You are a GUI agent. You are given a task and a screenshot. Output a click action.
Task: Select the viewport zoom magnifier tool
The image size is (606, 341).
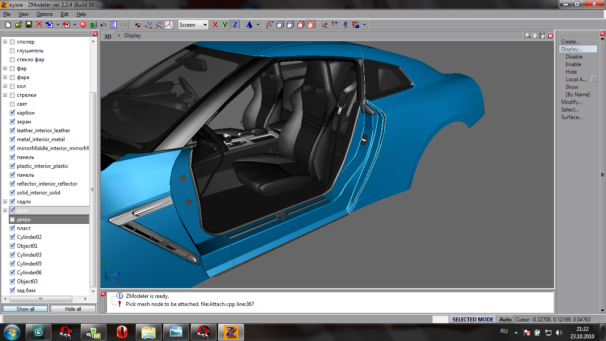tap(528, 36)
